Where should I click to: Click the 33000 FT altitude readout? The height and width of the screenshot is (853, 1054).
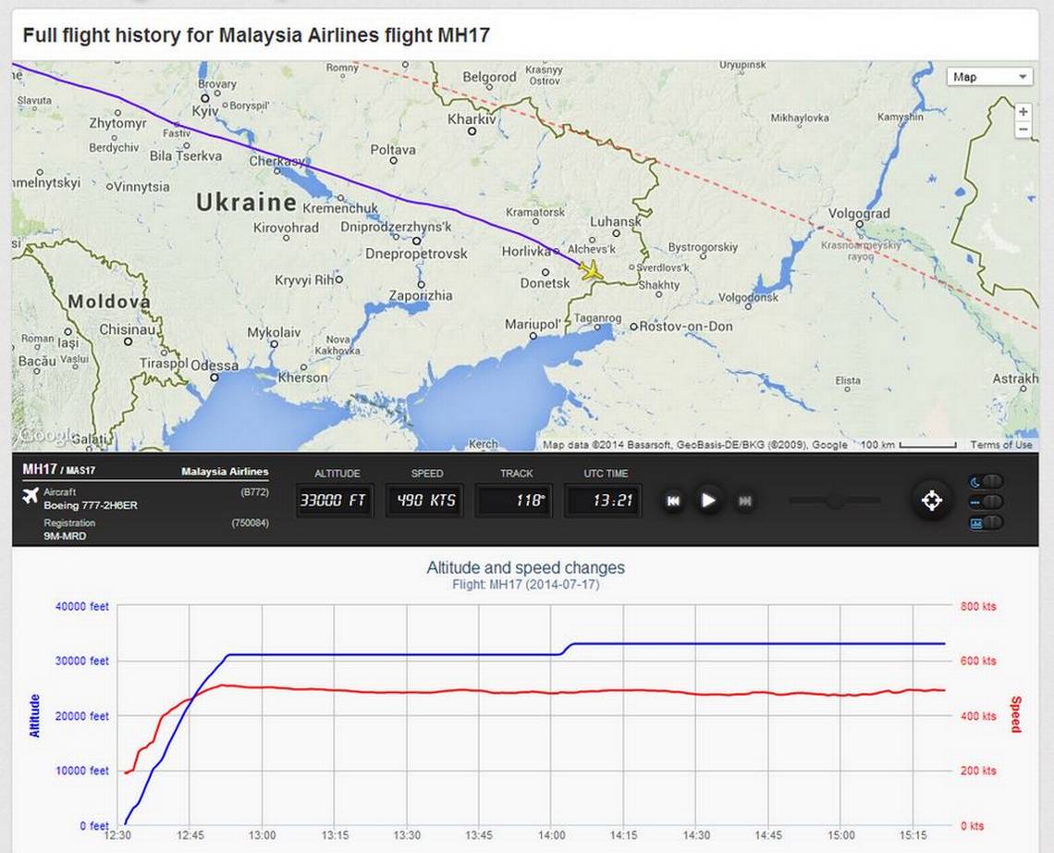pyautogui.click(x=334, y=501)
